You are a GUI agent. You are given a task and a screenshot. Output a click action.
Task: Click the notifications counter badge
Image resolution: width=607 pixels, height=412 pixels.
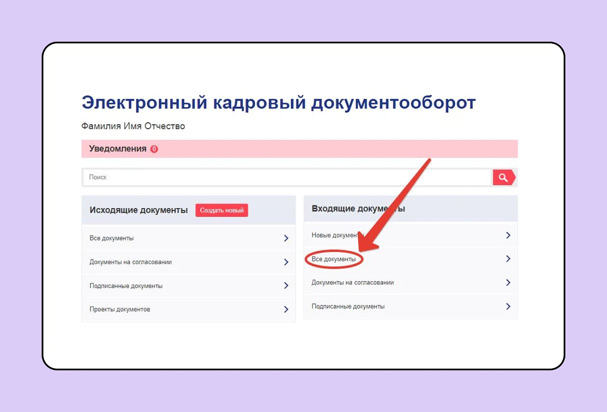coord(154,149)
